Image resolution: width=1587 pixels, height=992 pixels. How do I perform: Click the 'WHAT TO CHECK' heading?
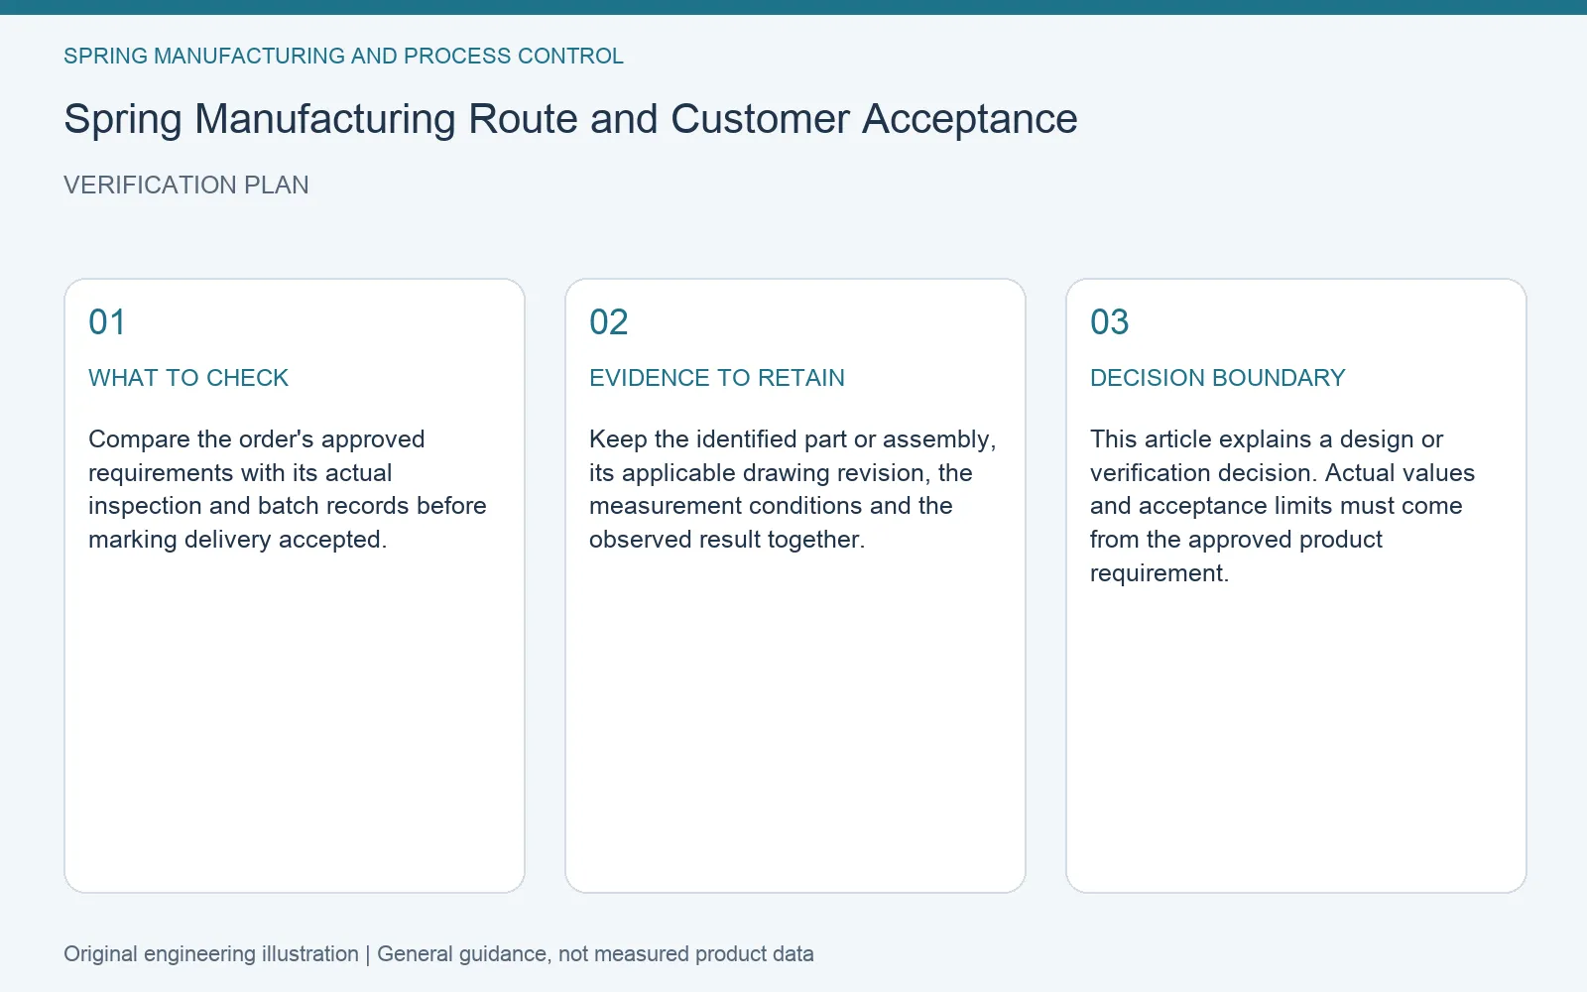coord(188,378)
